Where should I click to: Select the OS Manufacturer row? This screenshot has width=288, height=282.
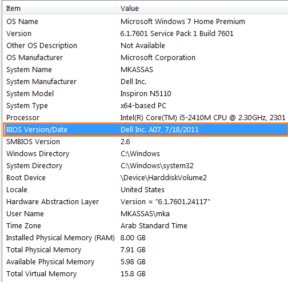click(x=146, y=58)
